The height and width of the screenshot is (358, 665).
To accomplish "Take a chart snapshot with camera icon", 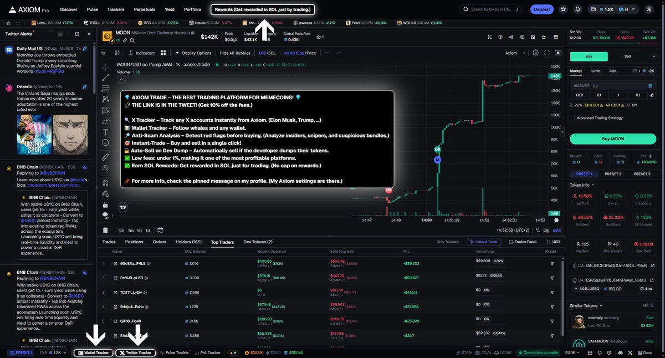I will click(x=557, y=53).
